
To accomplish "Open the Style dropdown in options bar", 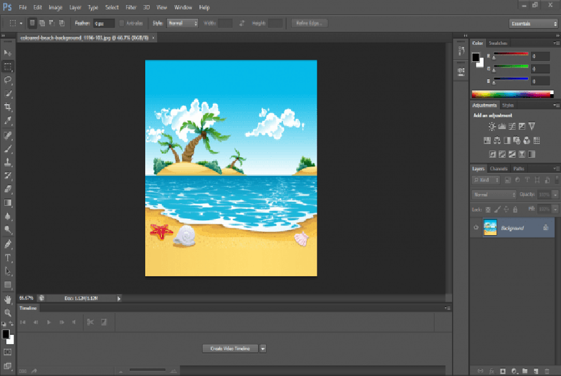I will (183, 23).
